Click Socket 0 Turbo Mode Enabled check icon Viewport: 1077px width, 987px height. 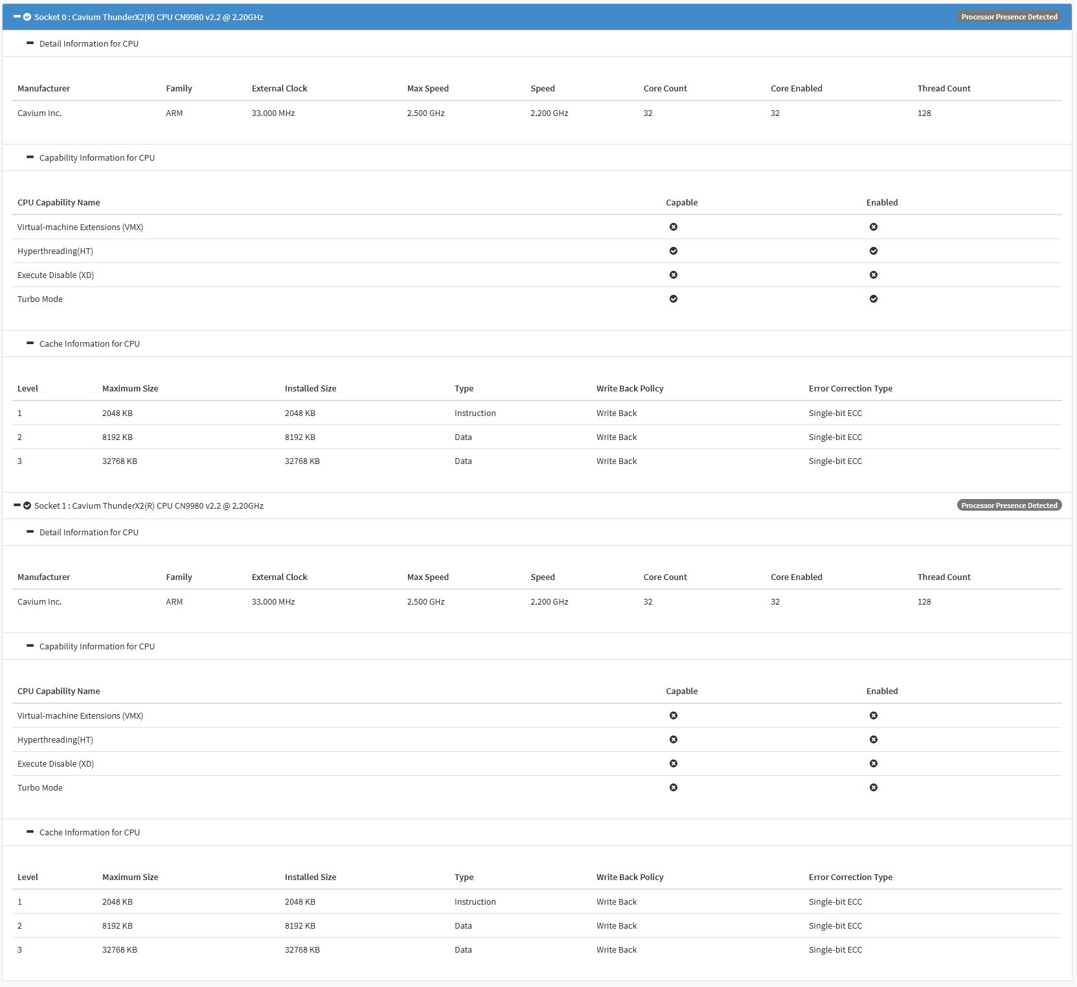point(874,299)
